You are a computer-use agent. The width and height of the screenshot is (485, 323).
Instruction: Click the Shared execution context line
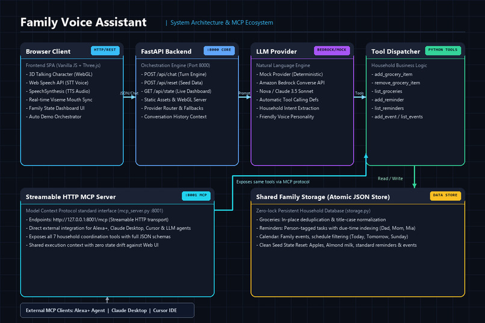(x=92, y=245)
